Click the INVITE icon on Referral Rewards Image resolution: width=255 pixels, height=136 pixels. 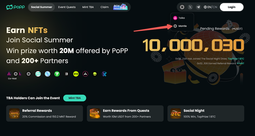[x=14, y=113]
